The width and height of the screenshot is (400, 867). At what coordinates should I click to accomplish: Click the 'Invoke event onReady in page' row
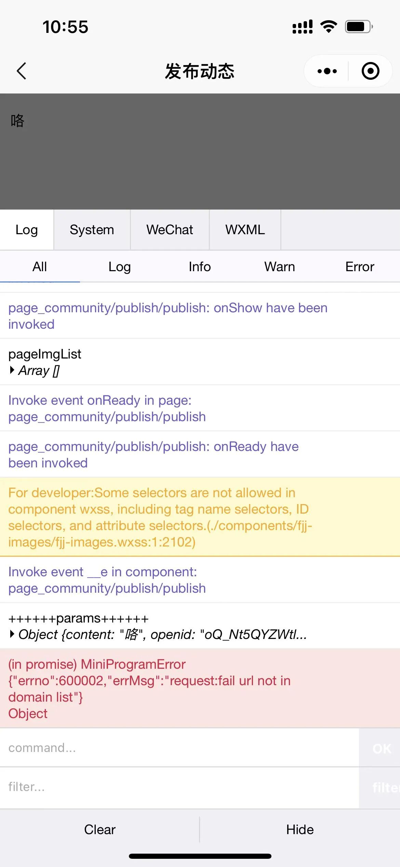point(200,408)
